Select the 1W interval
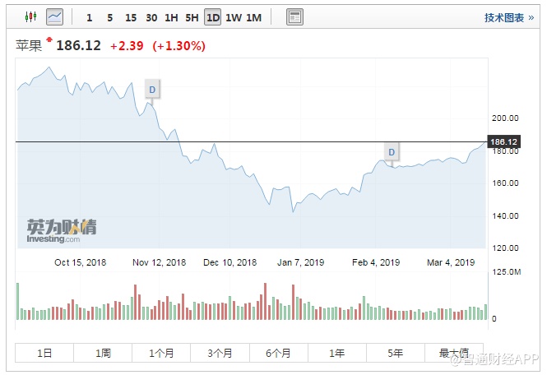The width and height of the screenshot is (547, 375). pyautogui.click(x=234, y=17)
